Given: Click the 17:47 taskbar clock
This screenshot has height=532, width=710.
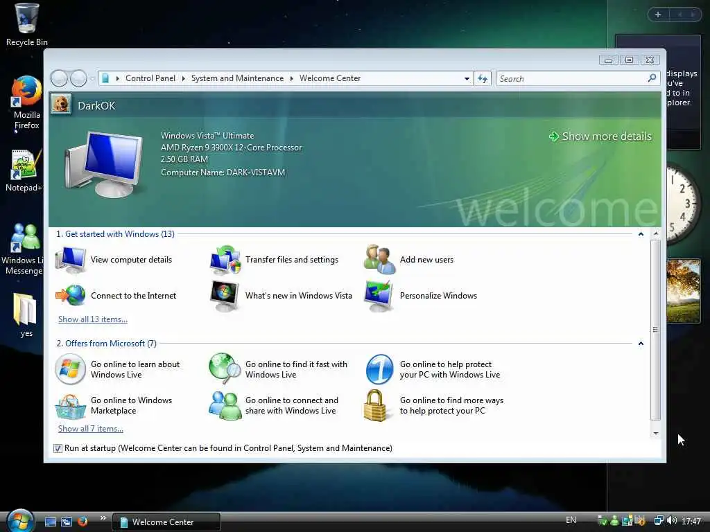Looking at the screenshot, I should click(x=691, y=521).
